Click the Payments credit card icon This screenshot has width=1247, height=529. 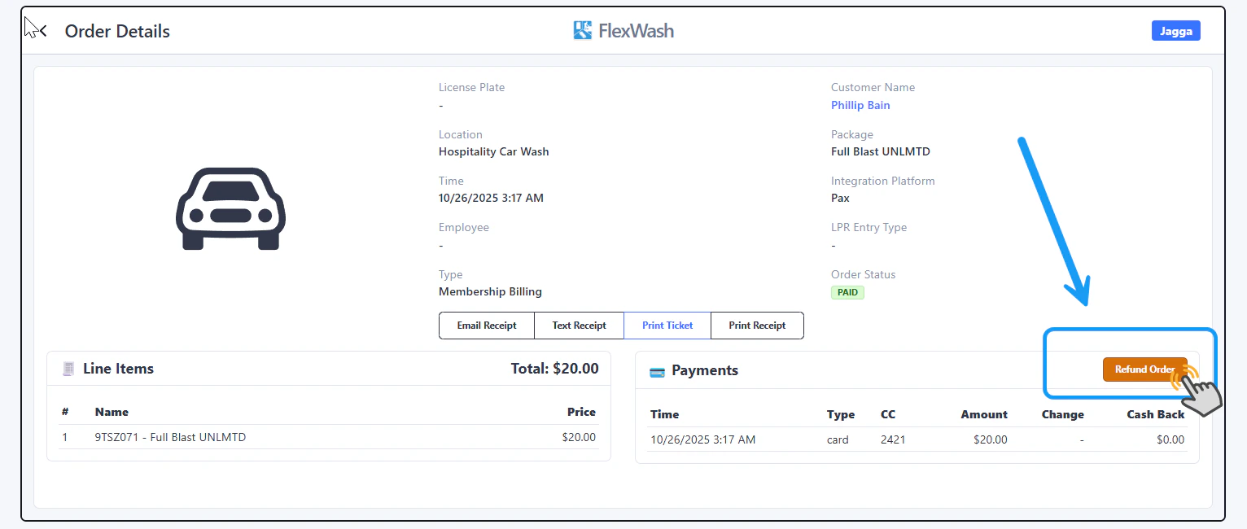[658, 372]
